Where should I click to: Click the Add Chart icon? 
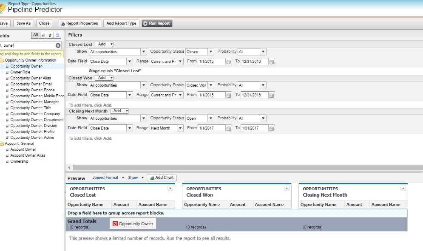click(x=161, y=178)
